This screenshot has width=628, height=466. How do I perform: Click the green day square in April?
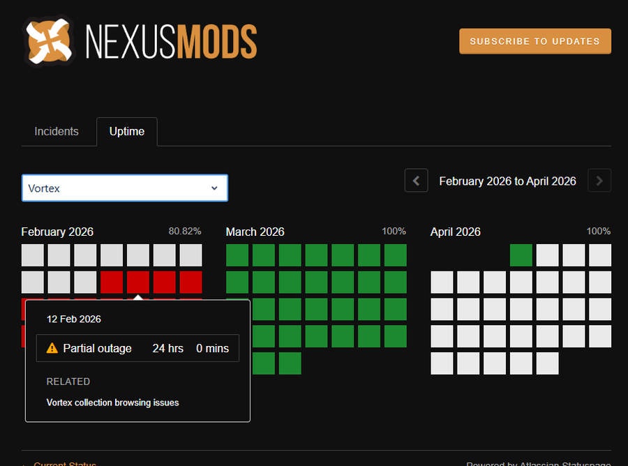(x=521, y=255)
